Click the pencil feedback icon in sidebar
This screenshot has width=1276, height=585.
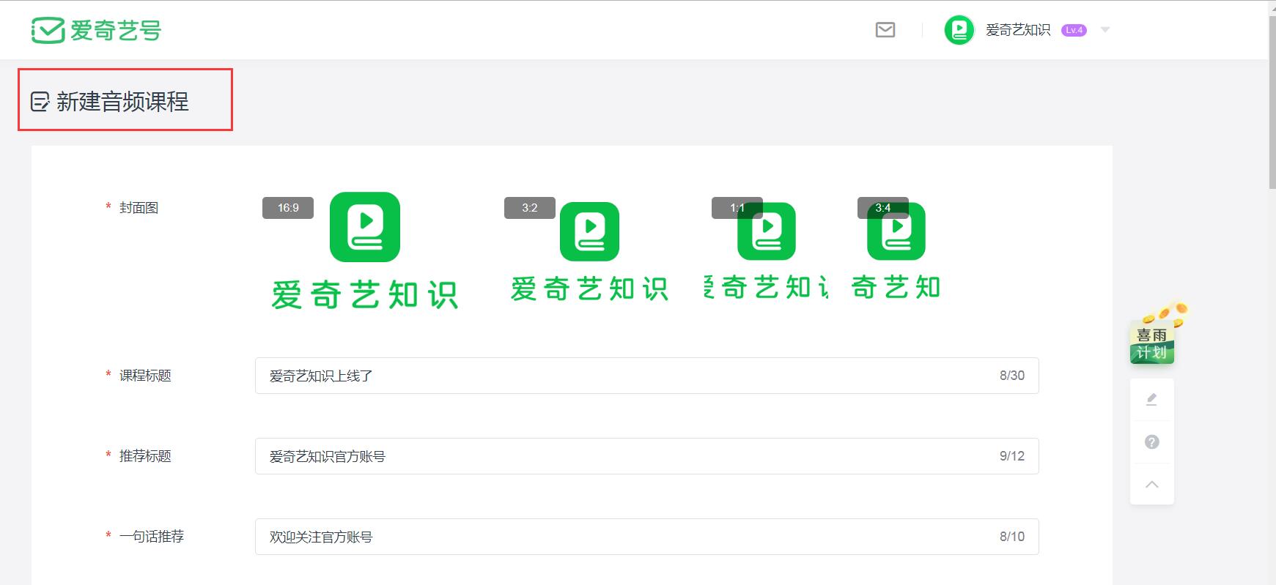point(1151,399)
